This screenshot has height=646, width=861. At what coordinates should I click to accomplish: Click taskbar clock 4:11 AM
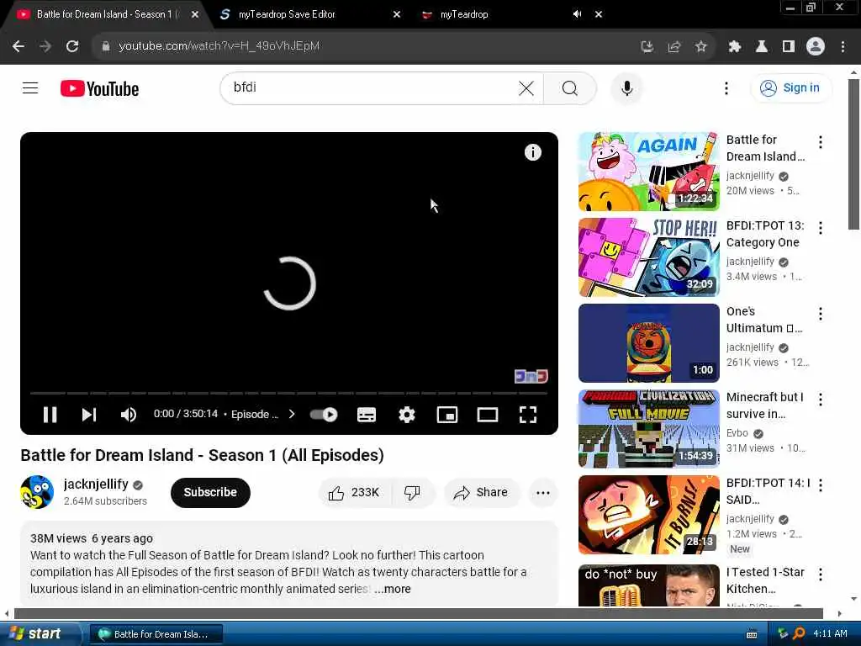[x=830, y=633]
